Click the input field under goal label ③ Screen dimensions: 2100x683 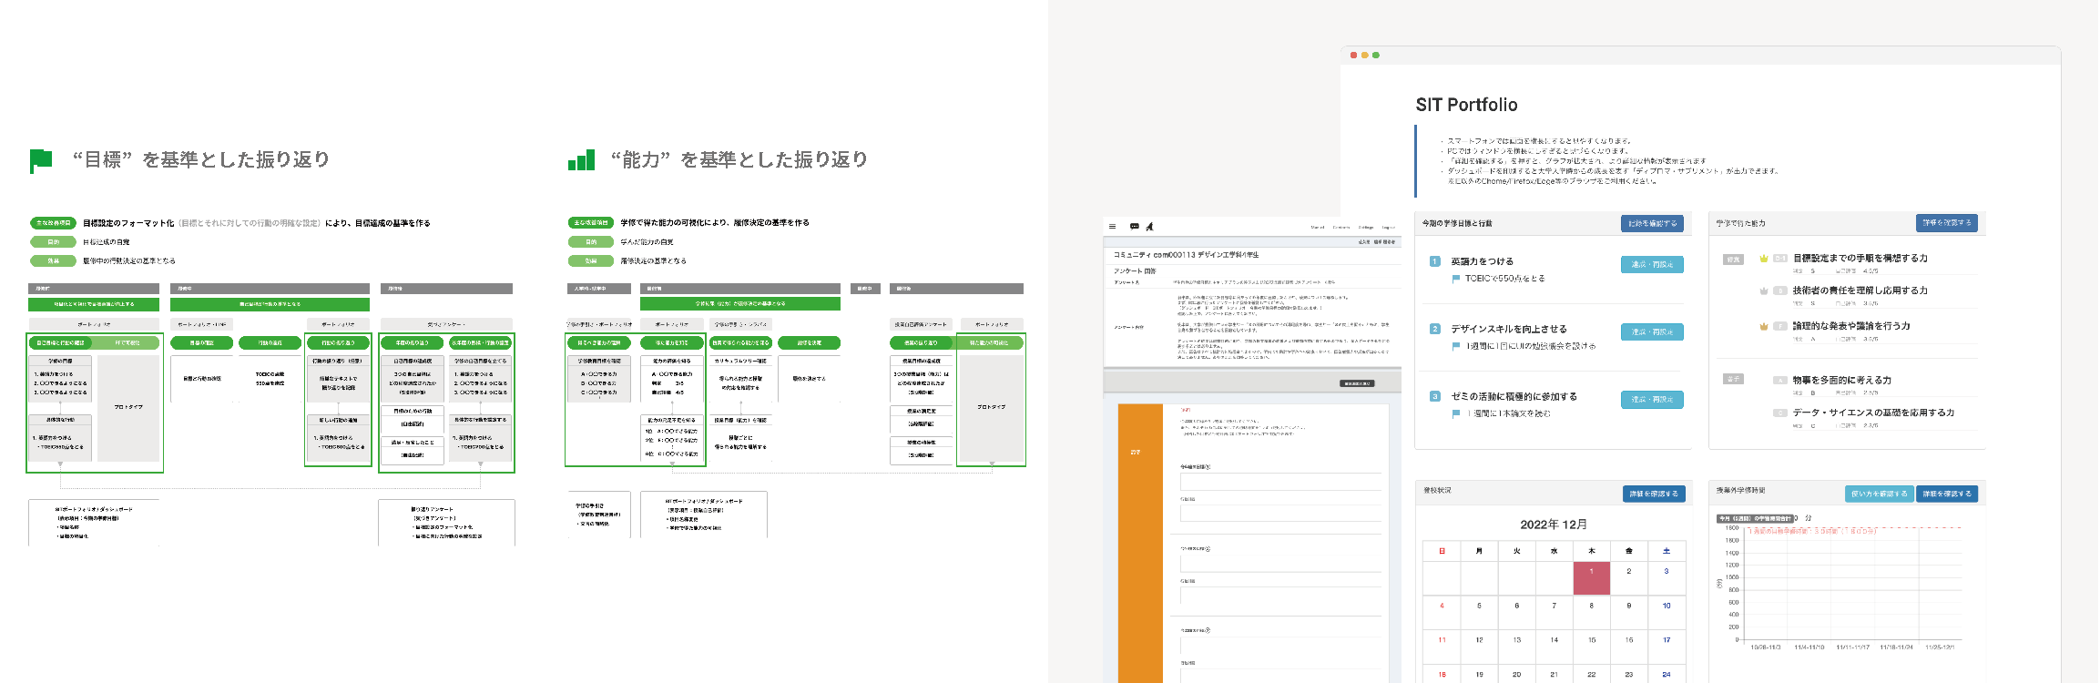pyautogui.click(x=1280, y=647)
